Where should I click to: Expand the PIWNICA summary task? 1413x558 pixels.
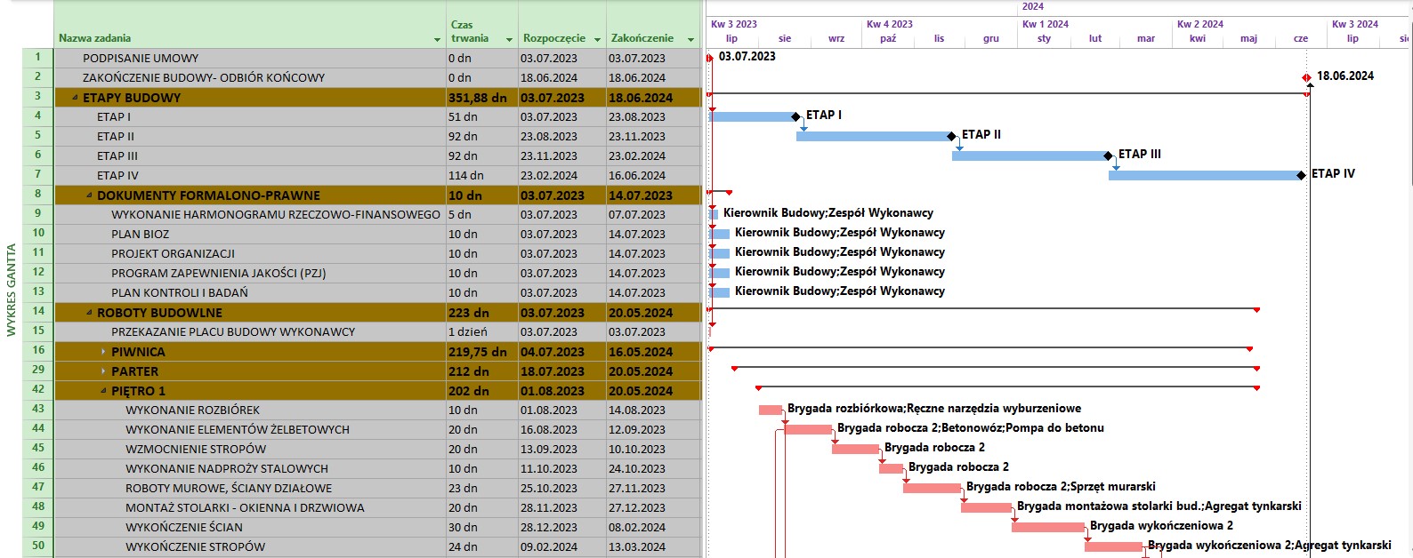[x=103, y=352]
